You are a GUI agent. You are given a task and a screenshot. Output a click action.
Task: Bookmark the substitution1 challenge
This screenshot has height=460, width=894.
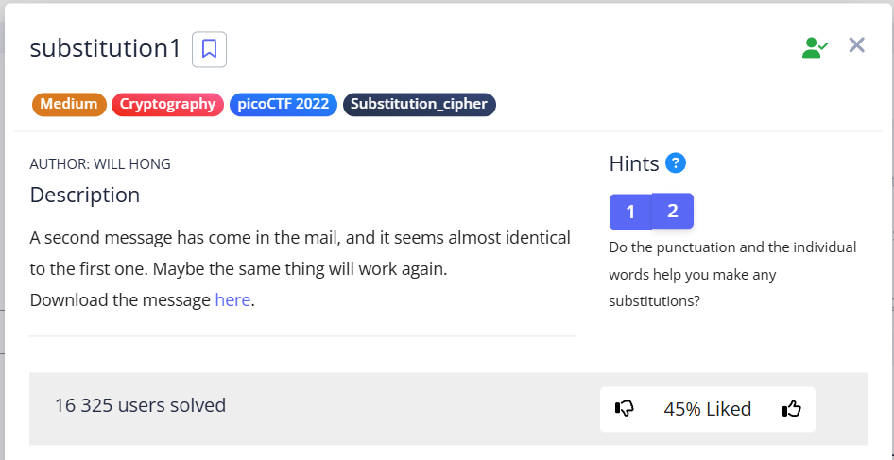(x=209, y=49)
